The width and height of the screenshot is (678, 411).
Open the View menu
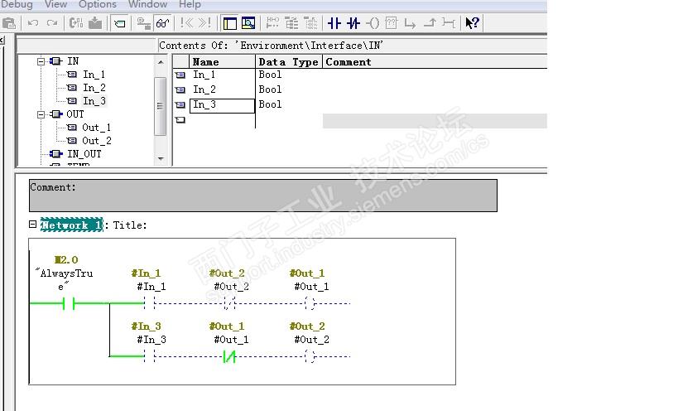[55, 4]
